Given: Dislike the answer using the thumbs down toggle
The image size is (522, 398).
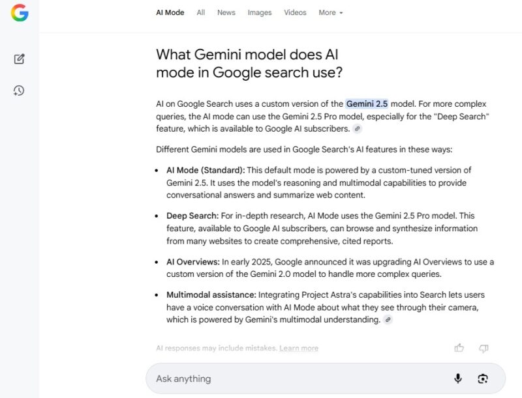Looking at the screenshot, I should (x=484, y=349).
